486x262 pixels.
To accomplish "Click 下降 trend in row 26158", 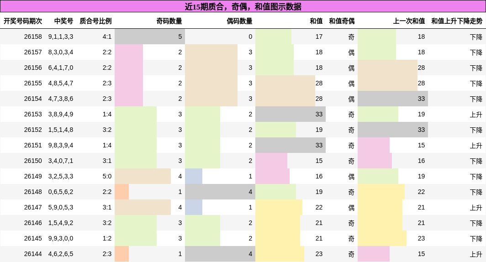I will 476,37.
